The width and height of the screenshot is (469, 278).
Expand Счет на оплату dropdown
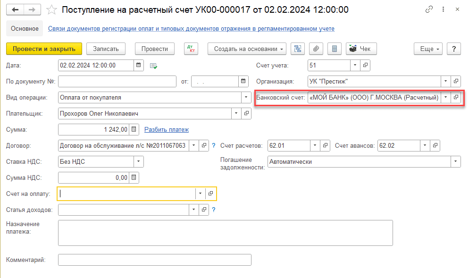click(x=201, y=194)
